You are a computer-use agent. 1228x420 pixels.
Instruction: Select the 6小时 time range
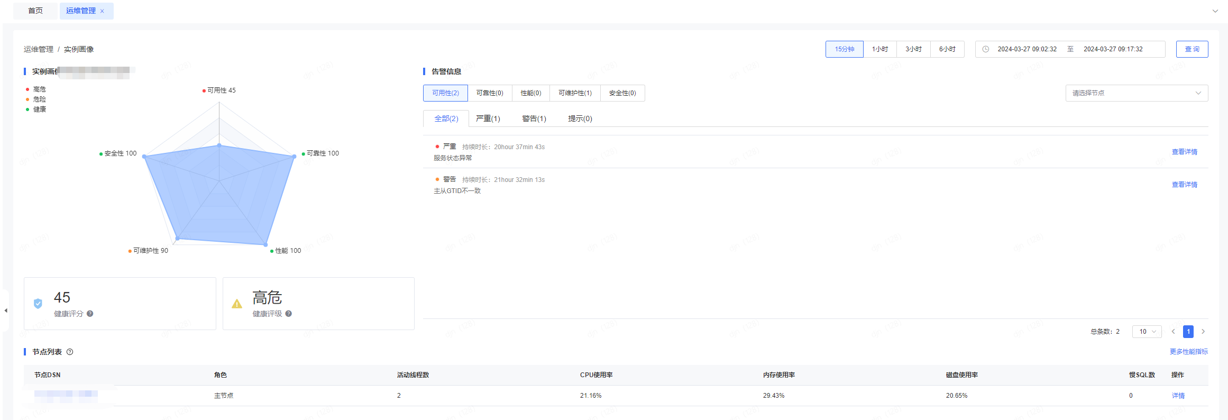pyautogui.click(x=947, y=49)
